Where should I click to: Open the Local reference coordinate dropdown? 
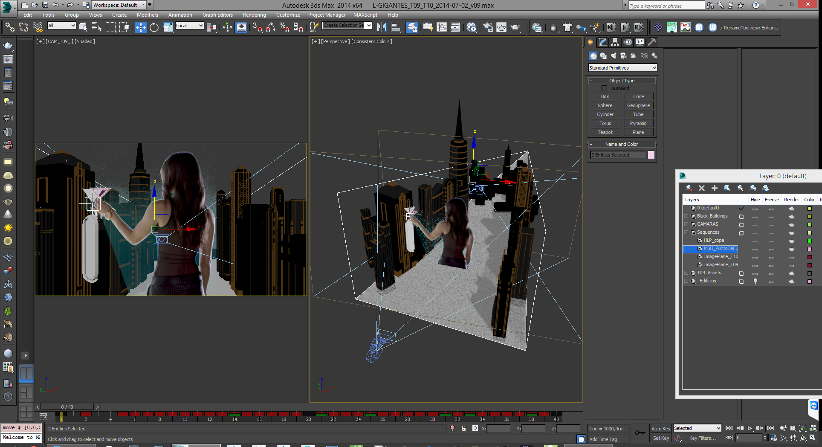coord(189,26)
